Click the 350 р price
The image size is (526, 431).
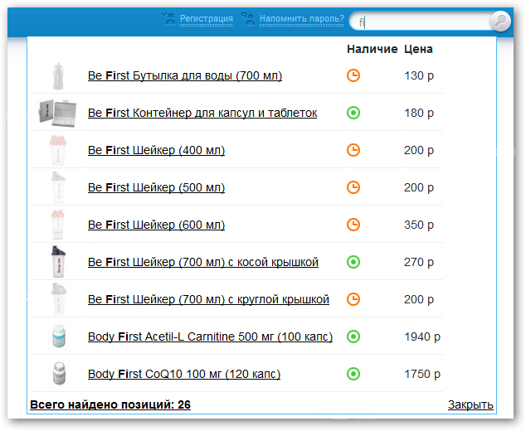[x=419, y=225]
